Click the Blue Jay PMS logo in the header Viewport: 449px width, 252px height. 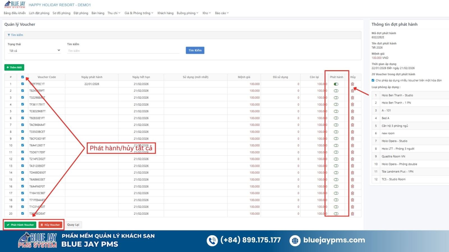[x=15, y=4]
